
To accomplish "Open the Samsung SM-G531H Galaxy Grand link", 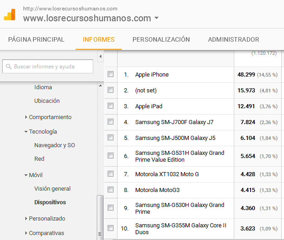I will tap(180, 156).
